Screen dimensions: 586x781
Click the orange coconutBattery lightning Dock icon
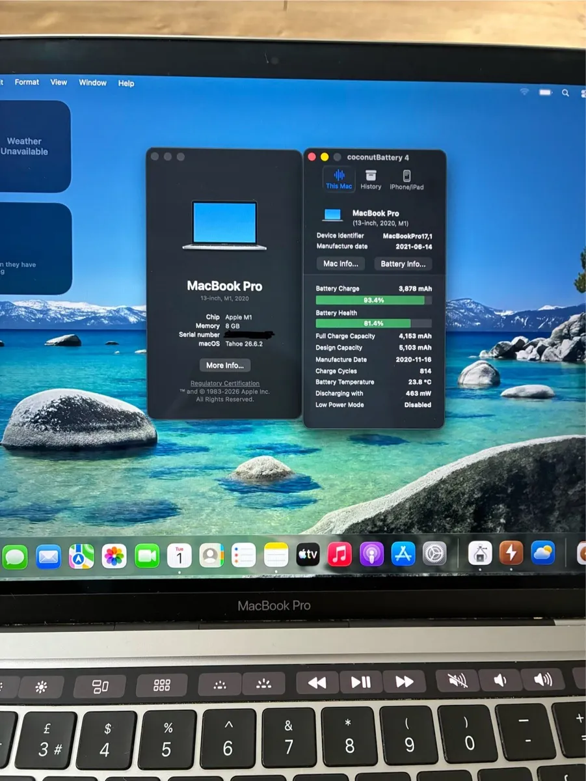[511, 553]
